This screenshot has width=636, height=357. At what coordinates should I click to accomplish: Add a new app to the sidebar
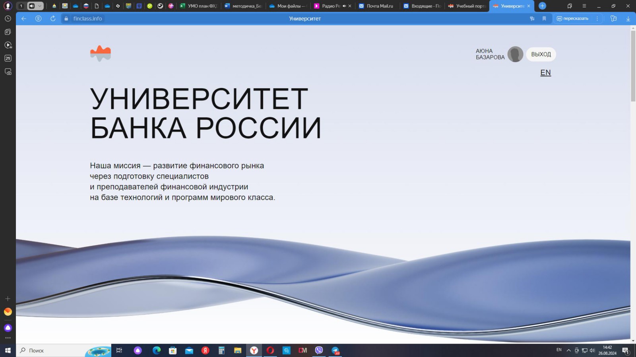point(8,299)
